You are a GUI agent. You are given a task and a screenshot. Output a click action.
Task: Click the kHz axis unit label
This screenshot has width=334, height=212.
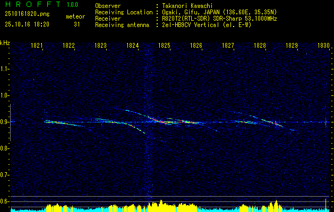[x=5, y=43]
